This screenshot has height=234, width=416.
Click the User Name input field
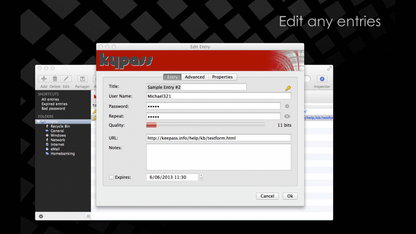(219, 96)
